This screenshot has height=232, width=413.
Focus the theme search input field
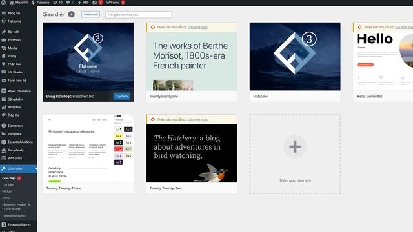[139, 15]
